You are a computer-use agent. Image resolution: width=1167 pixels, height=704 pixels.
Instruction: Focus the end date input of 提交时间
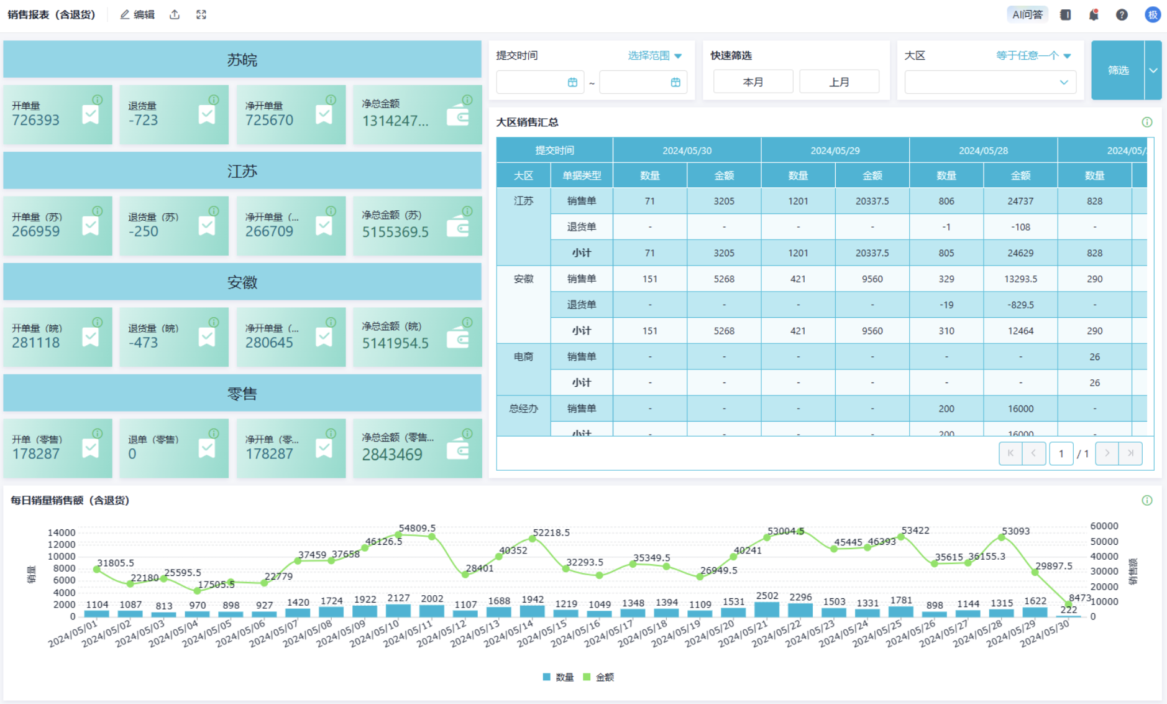tap(643, 82)
